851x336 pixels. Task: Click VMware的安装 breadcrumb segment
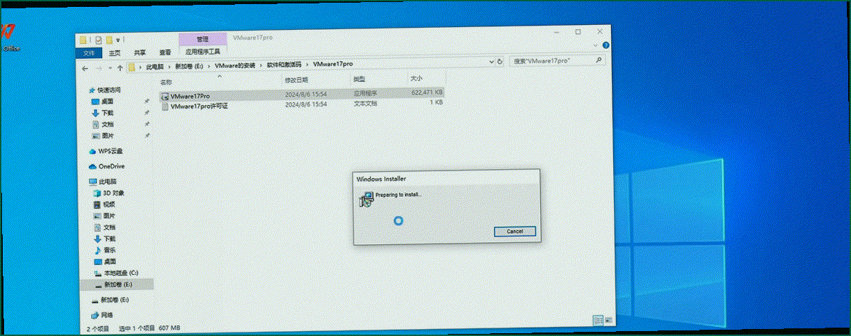coord(234,65)
